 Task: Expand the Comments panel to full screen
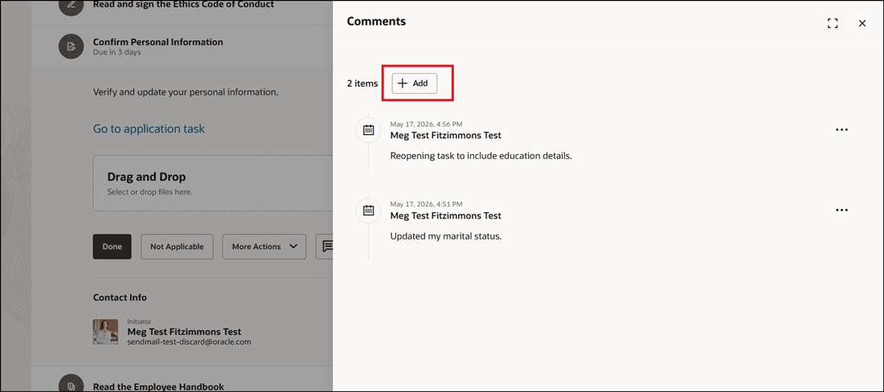(832, 23)
